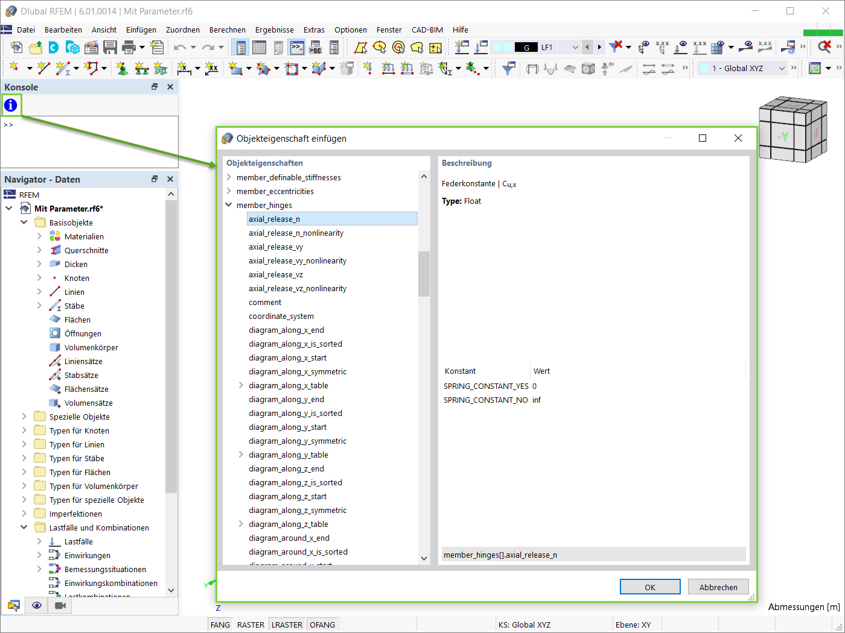This screenshot has height=633, width=845.
Task: Switch Navigator to the eye display tab
Action: [x=37, y=605]
